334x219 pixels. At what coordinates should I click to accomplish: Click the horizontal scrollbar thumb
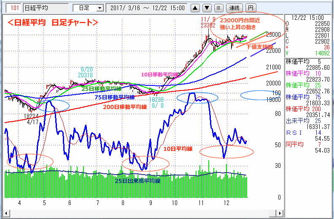pyautogui.click(x=273, y=213)
